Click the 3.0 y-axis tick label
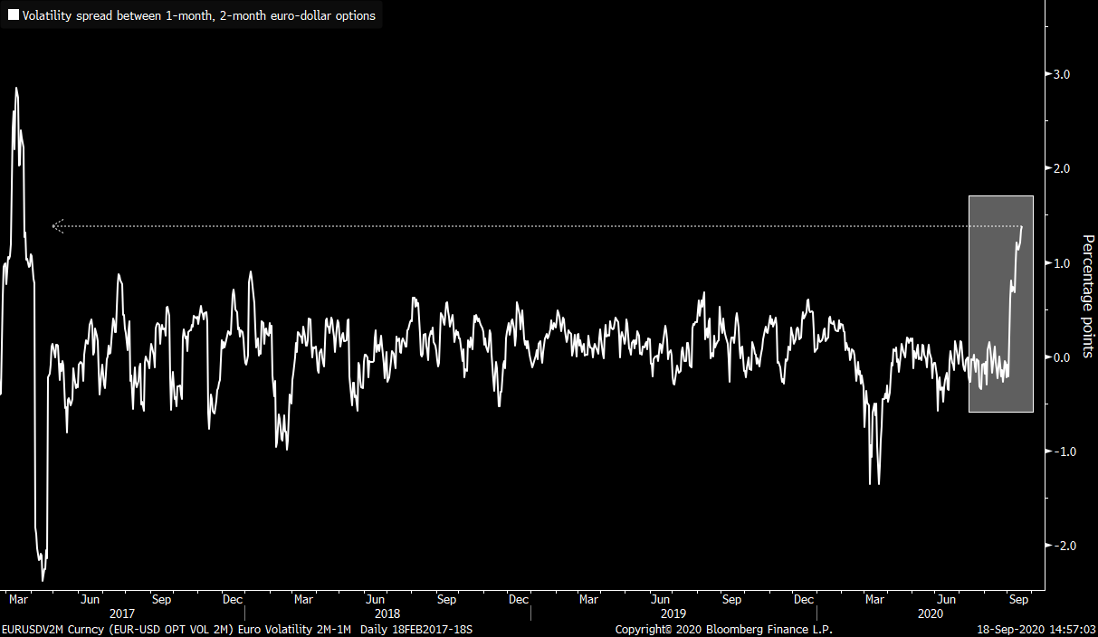This screenshot has height=637, width=1098. pos(1062,74)
